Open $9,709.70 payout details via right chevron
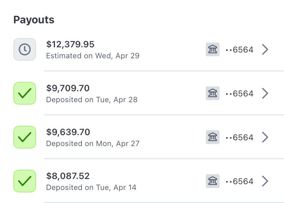 click(x=265, y=93)
